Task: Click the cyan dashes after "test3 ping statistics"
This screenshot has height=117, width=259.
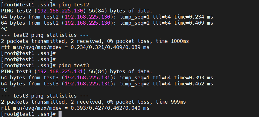Action: pyautogui.click(x=84, y=96)
